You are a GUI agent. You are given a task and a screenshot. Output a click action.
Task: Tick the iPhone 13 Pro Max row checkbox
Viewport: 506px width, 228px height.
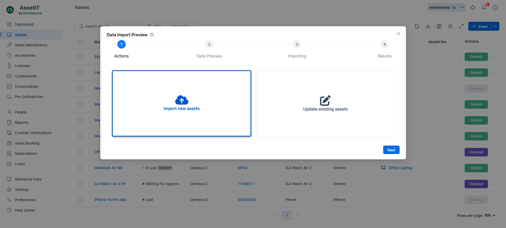click(80, 200)
